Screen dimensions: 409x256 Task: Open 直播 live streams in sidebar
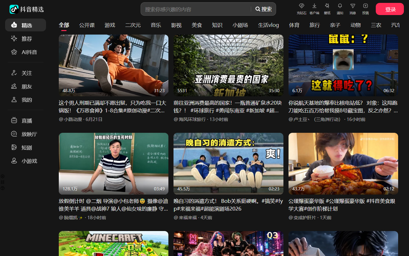coord(26,121)
